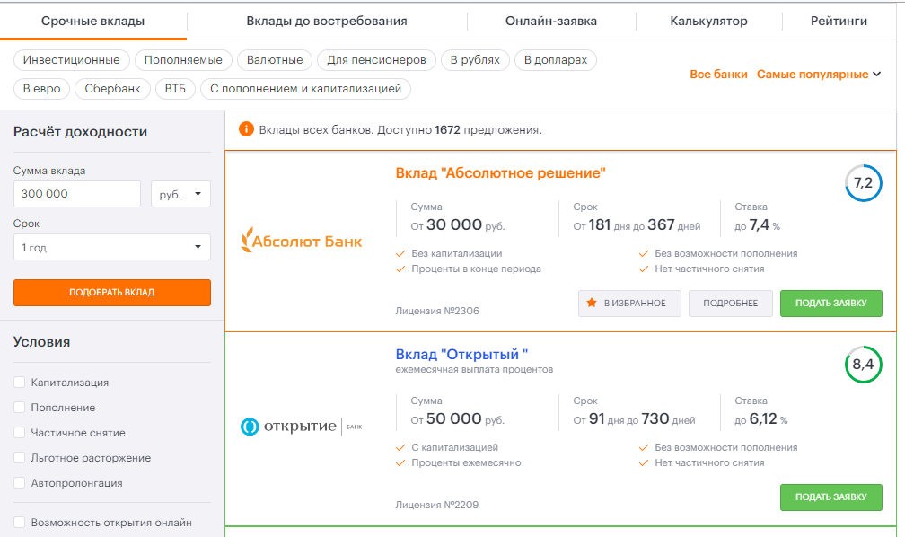The height and width of the screenshot is (537, 905).
Task: Click the Расчёт доходности heading
Action: [80, 132]
